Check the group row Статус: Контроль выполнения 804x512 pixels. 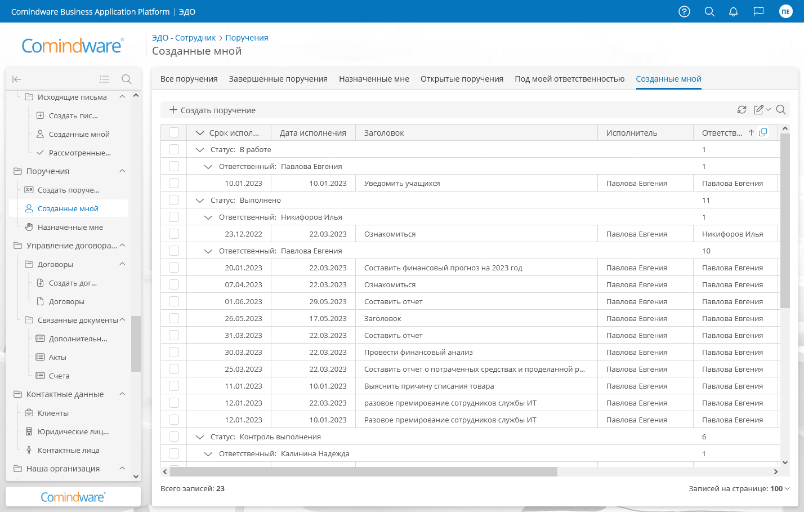(x=174, y=437)
